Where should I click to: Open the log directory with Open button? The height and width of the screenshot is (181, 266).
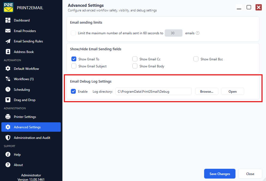(232, 91)
